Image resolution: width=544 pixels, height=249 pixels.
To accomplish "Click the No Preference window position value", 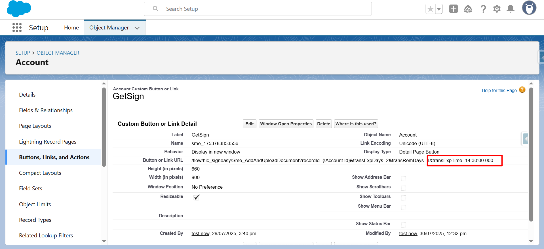I will (x=207, y=187).
